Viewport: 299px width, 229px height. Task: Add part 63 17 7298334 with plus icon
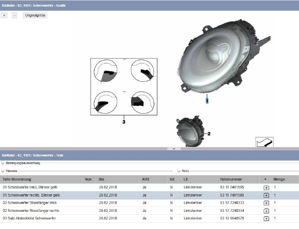[266, 211]
